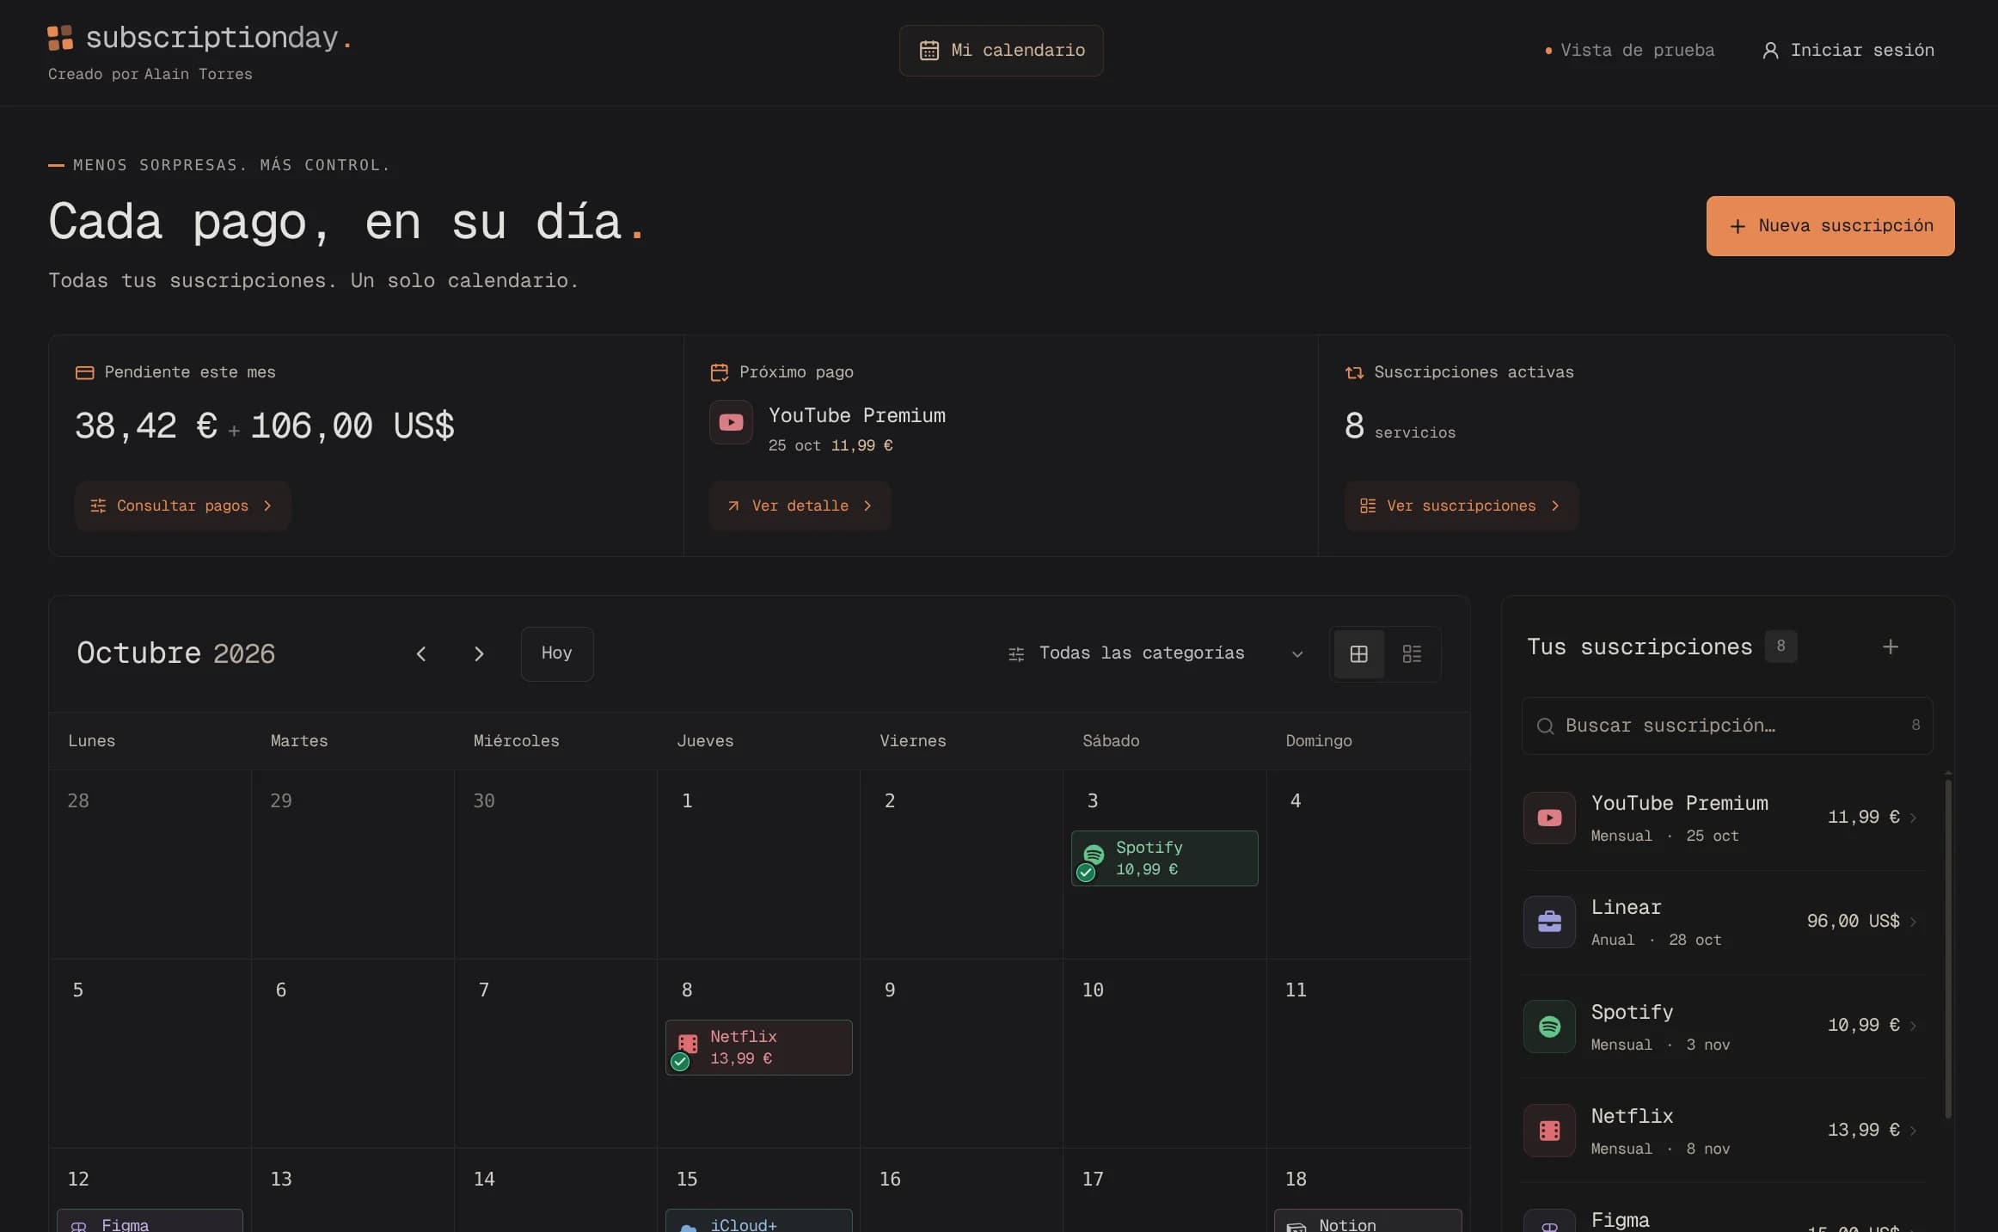The image size is (1998, 1232).
Task: Go to the previous month arrow
Action: 421,654
